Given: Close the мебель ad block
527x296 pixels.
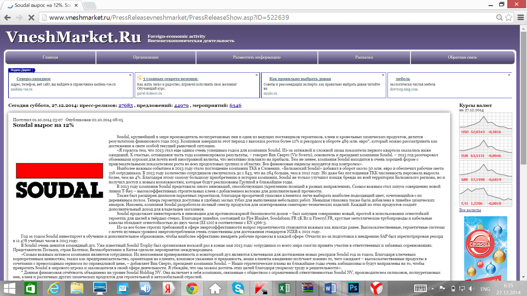Looking at the screenshot, I should click(509, 75).
